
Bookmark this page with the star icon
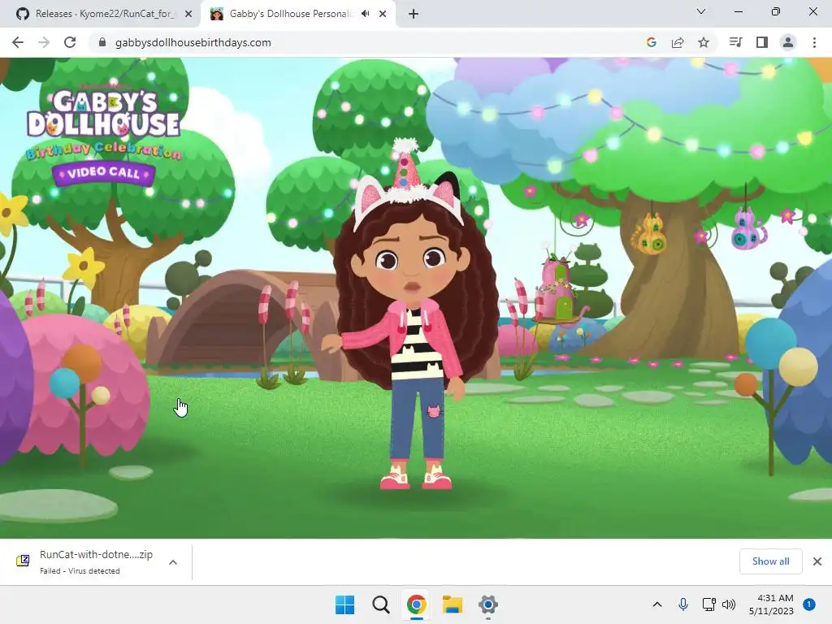point(704,42)
